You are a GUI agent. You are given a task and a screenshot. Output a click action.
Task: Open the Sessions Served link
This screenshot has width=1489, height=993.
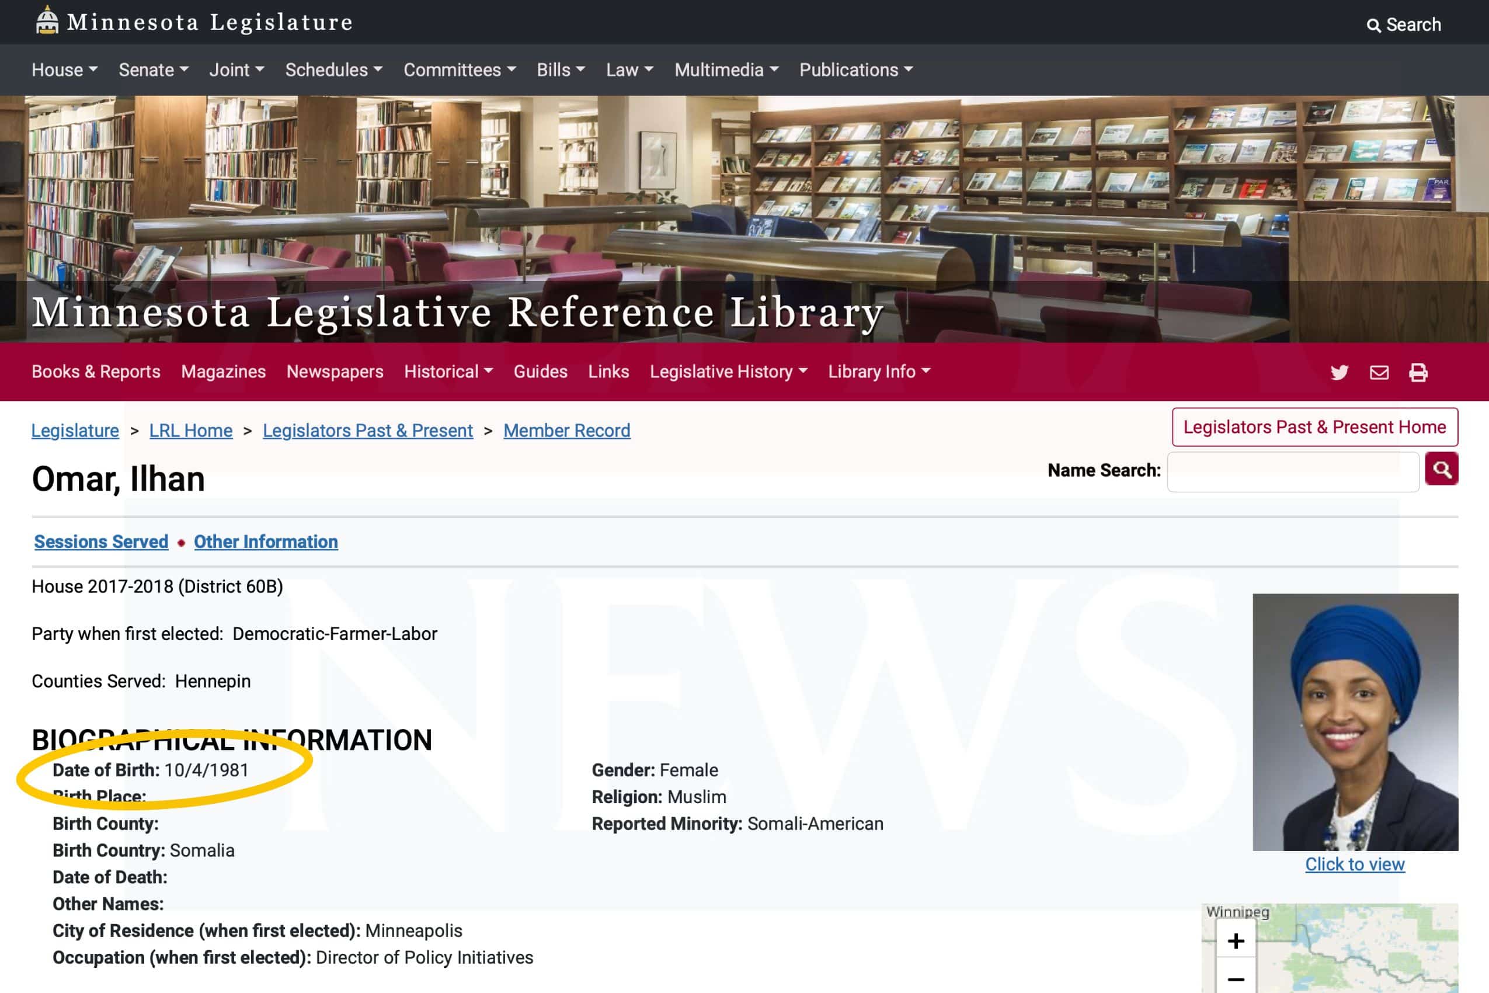pyautogui.click(x=101, y=541)
